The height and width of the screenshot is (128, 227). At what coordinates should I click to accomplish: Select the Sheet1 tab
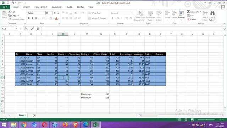22,115
